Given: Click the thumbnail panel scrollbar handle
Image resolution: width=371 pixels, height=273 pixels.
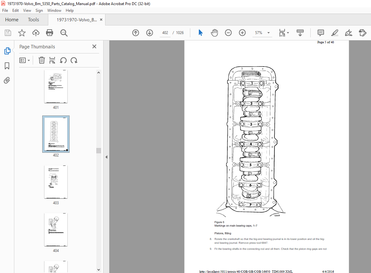Looking at the screenshot, I should point(99,150).
